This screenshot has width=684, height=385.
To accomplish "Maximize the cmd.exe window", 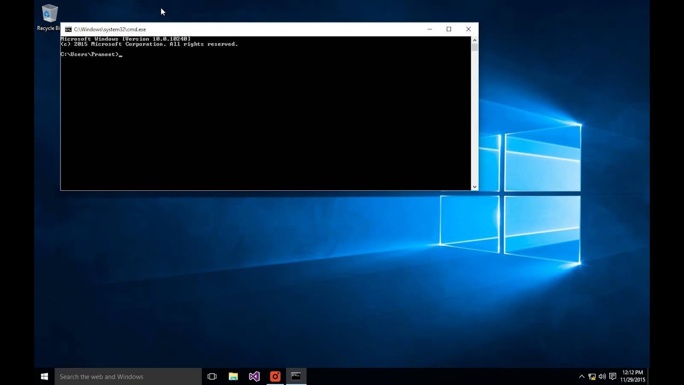I will click(449, 29).
